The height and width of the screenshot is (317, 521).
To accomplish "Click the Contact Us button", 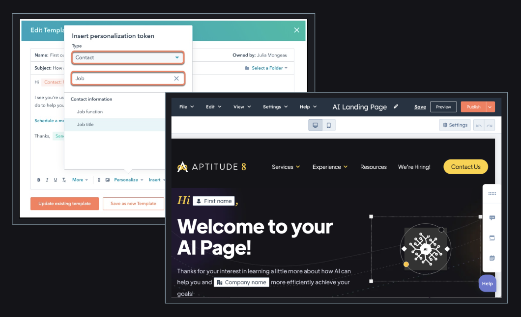I will pyautogui.click(x=465, y=167).
